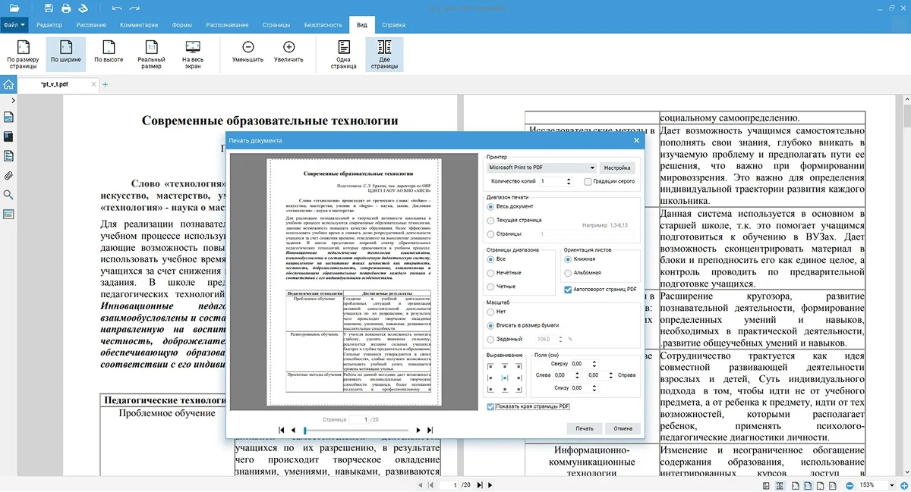Open the 'Файл' menu dropdown
911x492 pixels.
(14, 25)
